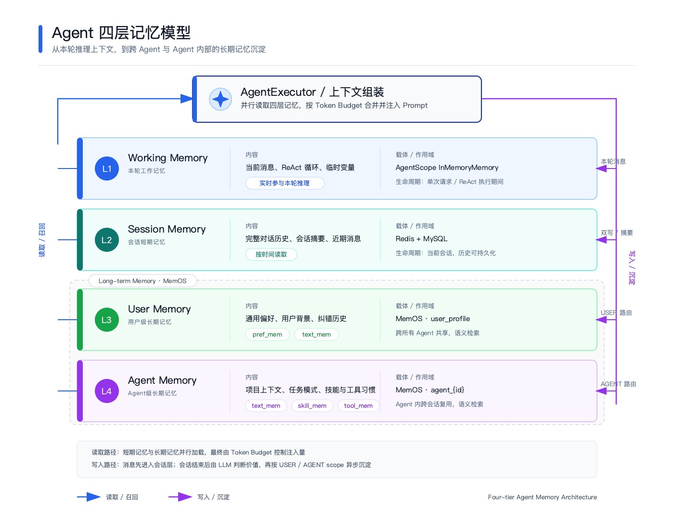Click the Working Memory title
Viewport: 674px width, 520px height.
168,158
